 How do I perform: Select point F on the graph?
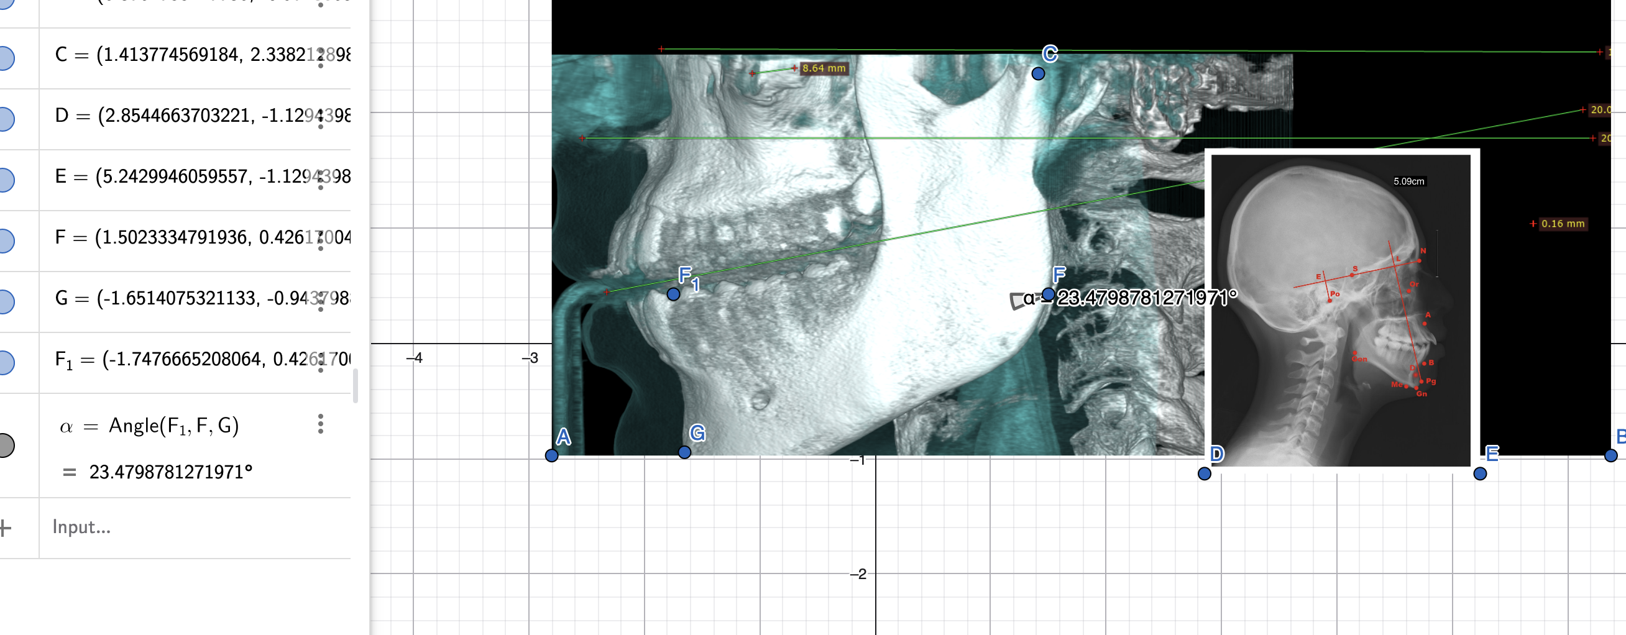pyautogui.click(x=1048, y=294)
